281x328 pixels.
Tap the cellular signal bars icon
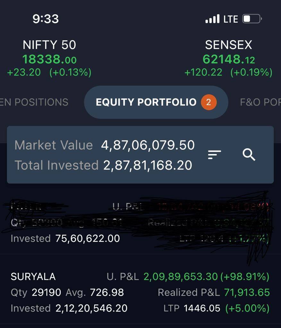coord(212,19)
